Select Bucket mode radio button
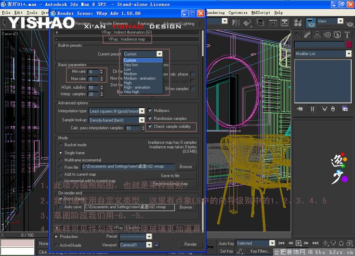Viewport: 355px width, 256px height. [60, 145]
